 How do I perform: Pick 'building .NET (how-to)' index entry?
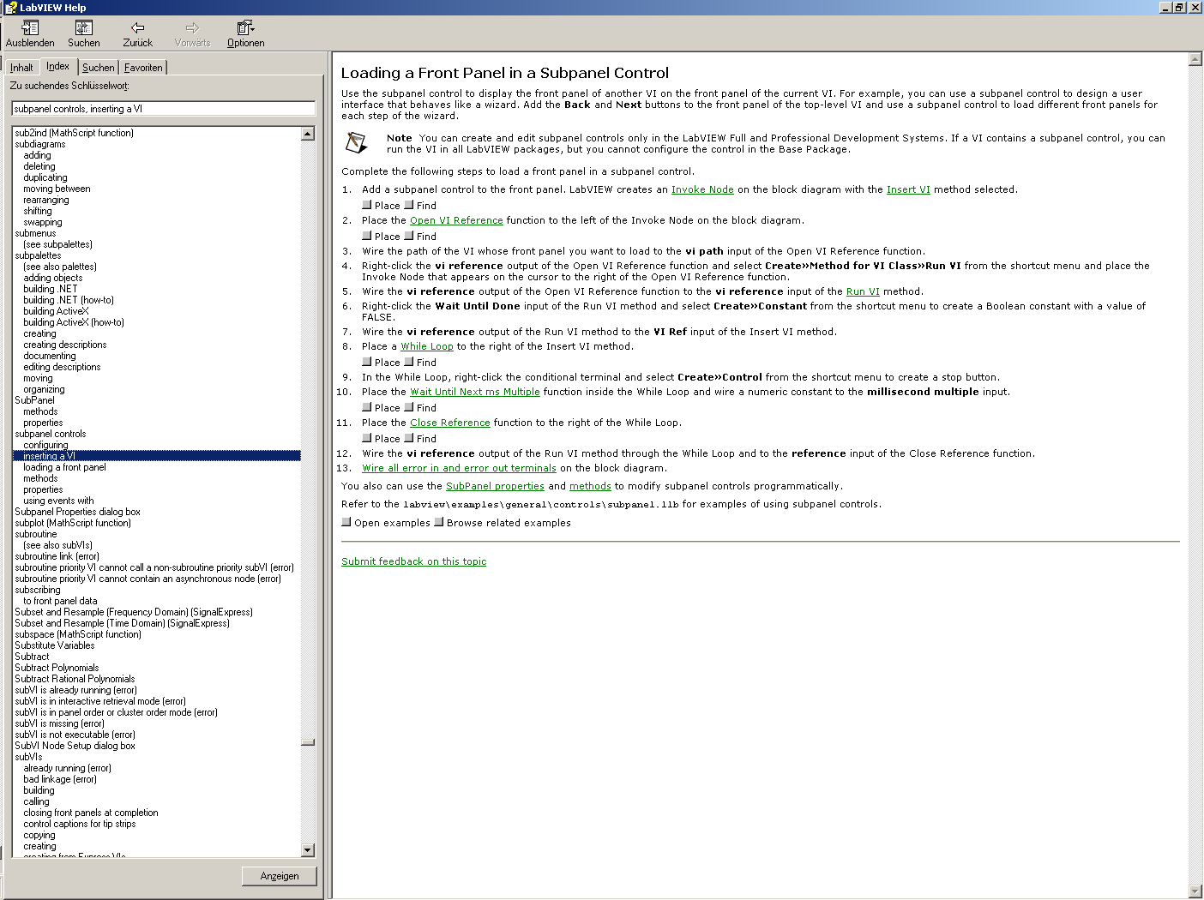point(69,300)
